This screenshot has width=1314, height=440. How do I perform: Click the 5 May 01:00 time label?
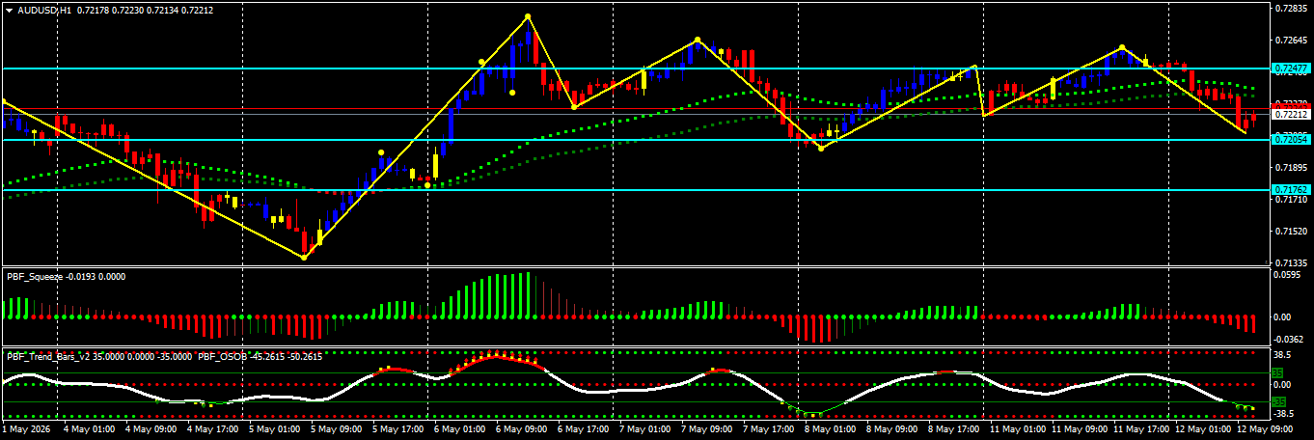[x=273, y=428]
